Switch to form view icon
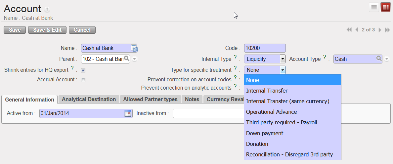Image resolution: width=393 pixels, height=164 pixels. pos(385,7)
